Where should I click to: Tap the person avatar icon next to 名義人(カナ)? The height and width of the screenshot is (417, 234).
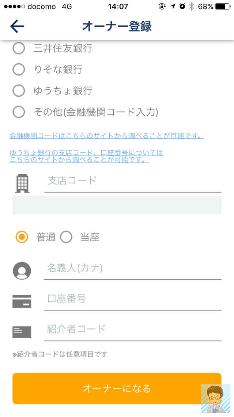click(22, 271)
